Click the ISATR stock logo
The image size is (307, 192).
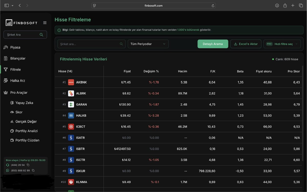(x=71, y=138)
